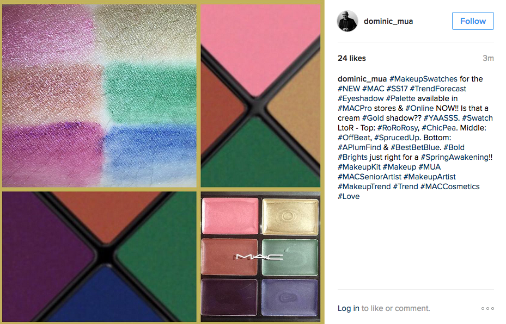Click the skin swatches photo tile
The image size is (506, 324).
coord(99,96)
